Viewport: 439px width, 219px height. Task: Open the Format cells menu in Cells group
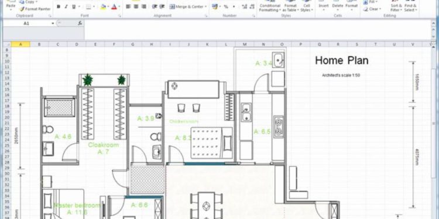pos(351,6)
